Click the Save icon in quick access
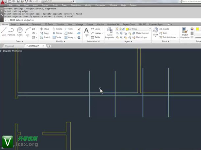Image resolution: width=201 pixels, height=150 pixels. 18,1
